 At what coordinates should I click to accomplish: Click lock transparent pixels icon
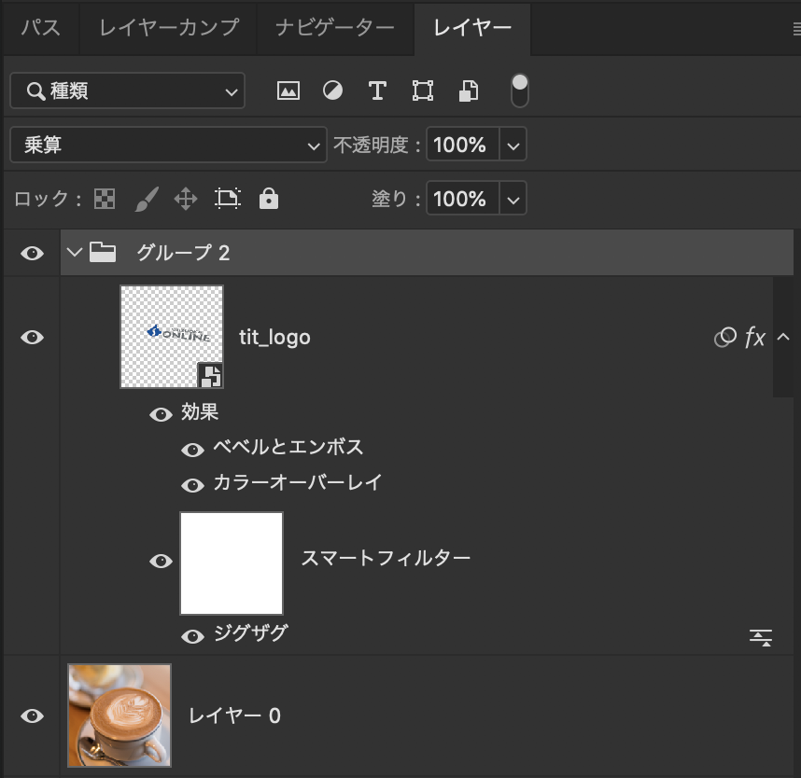click(x=105, y=199)
